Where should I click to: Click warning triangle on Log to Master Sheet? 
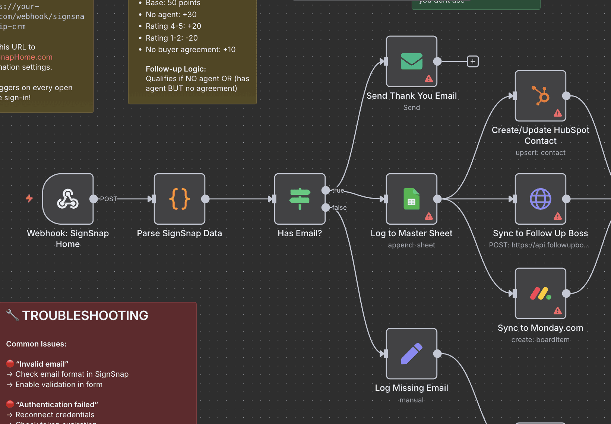429,216
